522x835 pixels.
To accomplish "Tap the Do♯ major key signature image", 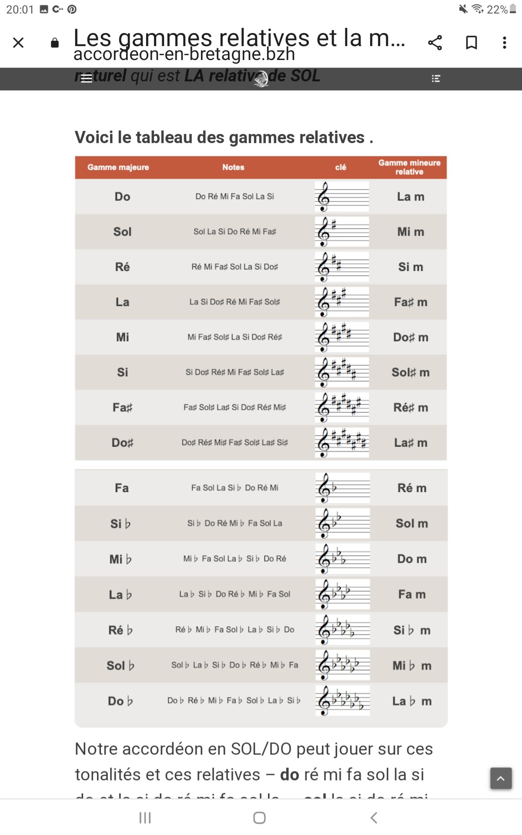I will tap(342, 443).
